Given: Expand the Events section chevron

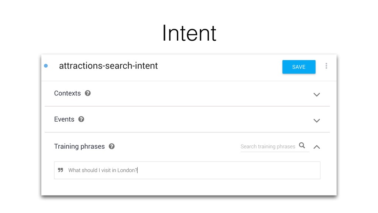Looking at the screenshot, I should pyautogui.click(x=316, y=121).
